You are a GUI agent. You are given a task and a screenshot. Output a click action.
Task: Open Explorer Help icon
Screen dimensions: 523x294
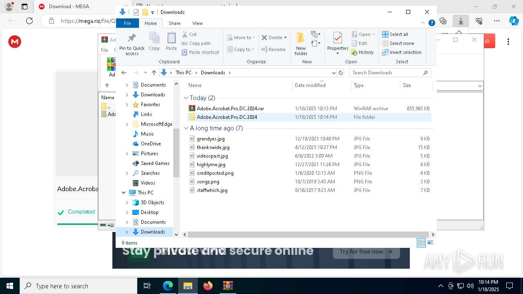(431, 23)
